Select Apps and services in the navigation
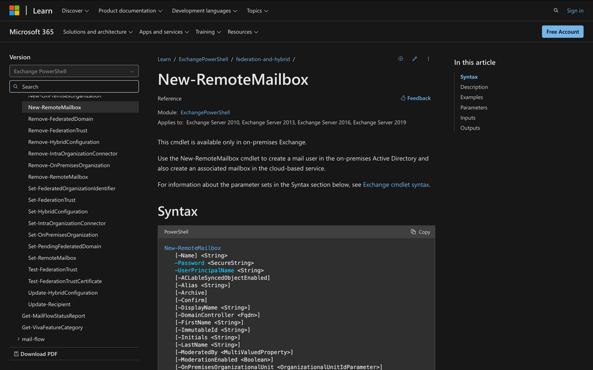This screenshot has height=370, width=593. click(x=164, y=31)
